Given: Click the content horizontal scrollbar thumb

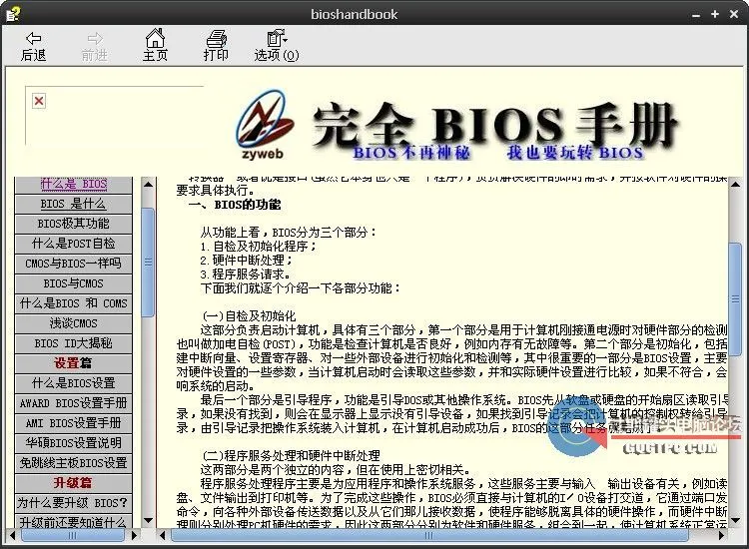Looking at the screenshot, I should coord(429,536).
